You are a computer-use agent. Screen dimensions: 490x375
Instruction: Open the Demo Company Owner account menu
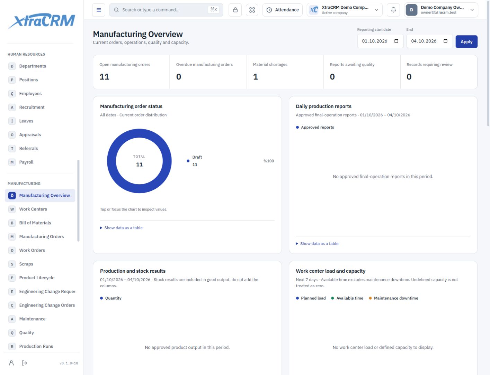coord(441,10)
